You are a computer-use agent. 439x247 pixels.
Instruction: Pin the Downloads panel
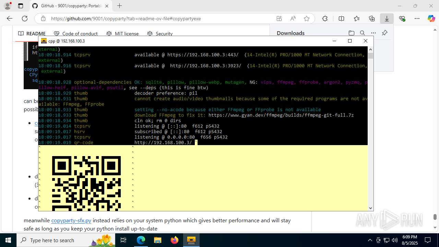point(384,33)
